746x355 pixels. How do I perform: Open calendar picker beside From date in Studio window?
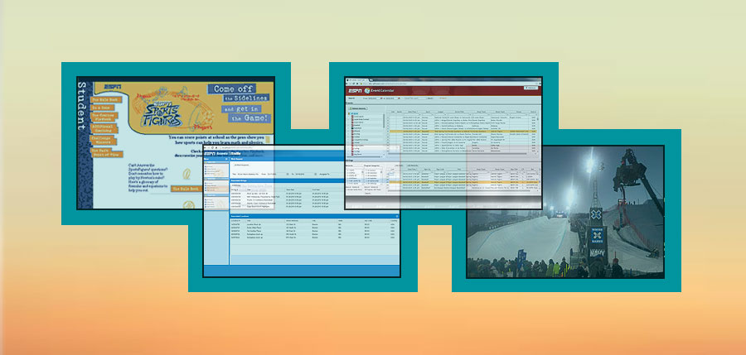(x=288, y=174)
